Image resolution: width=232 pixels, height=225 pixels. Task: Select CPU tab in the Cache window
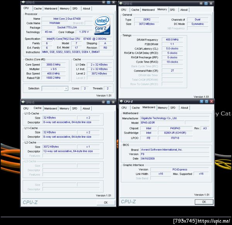pos(26,108)
